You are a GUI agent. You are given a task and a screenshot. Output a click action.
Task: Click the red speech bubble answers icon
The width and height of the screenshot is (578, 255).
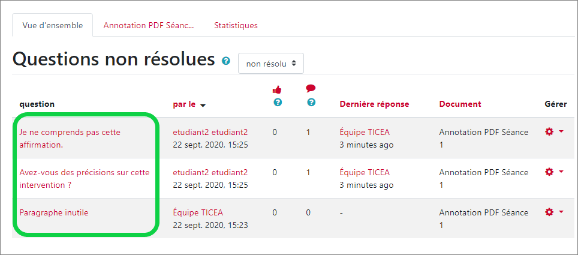pos(311,89)
